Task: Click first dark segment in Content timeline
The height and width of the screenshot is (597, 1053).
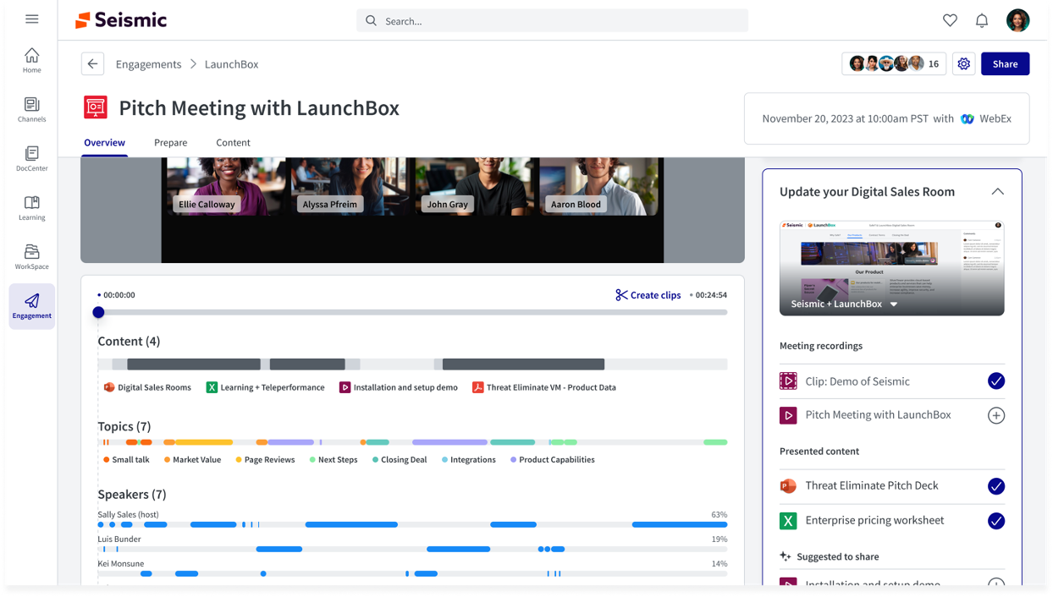Action: click(194, 364)
